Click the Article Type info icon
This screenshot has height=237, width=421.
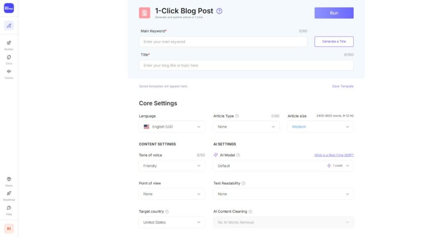(237, 116)
